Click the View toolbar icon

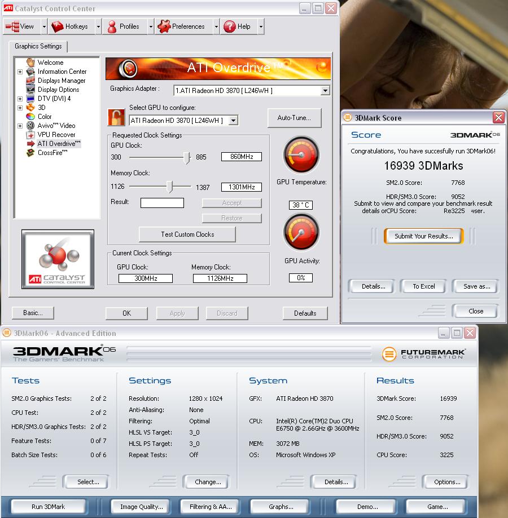12,26
